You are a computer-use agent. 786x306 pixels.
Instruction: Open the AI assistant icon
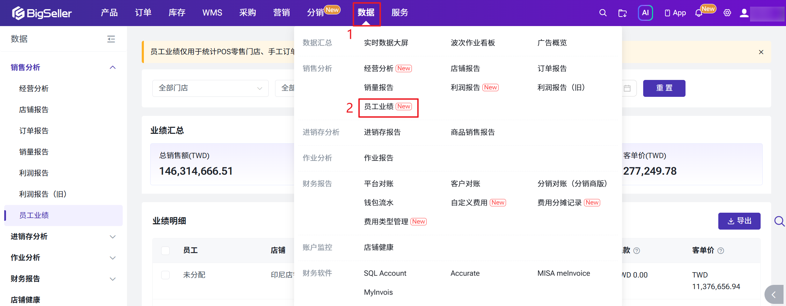click(x=645, y=13)
